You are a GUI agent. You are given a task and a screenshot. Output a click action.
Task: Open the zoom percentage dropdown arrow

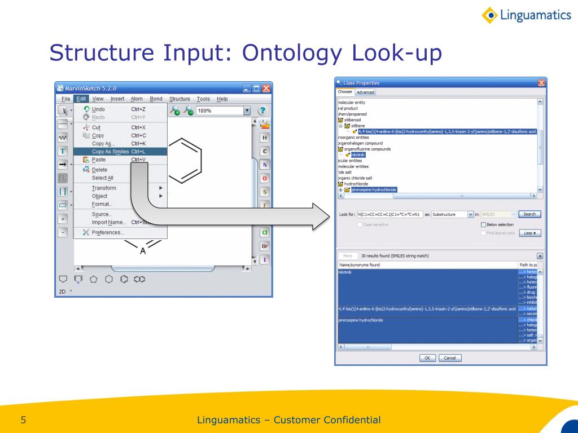point(247,111)
